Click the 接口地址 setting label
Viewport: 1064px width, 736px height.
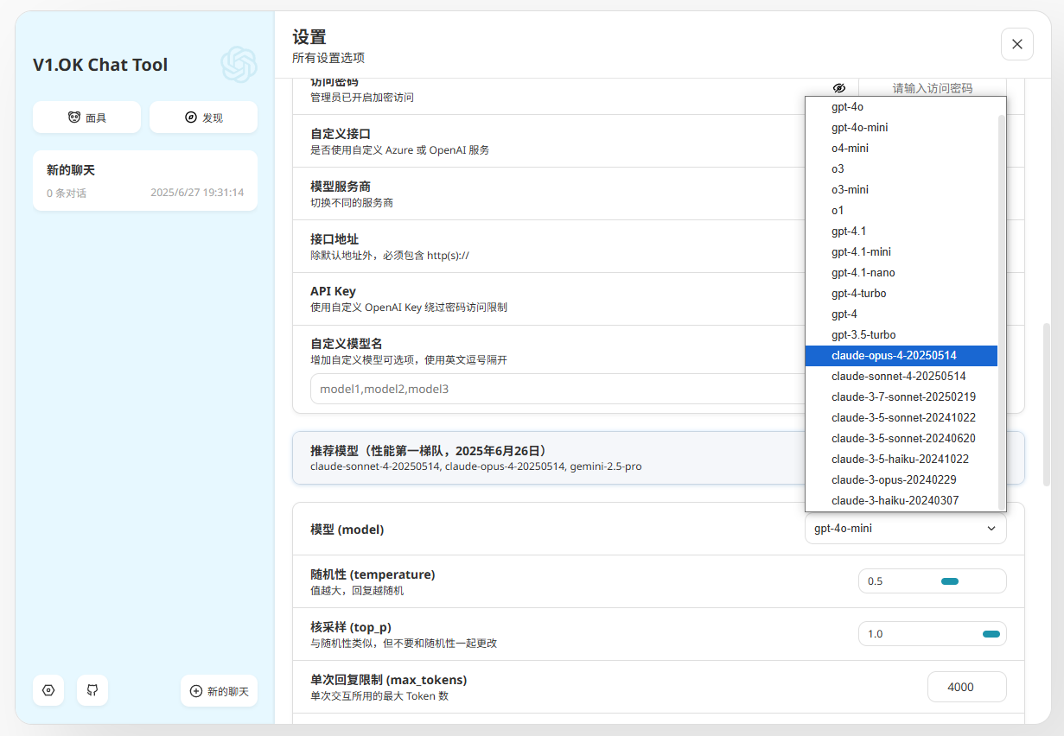(x=334, y=239)
